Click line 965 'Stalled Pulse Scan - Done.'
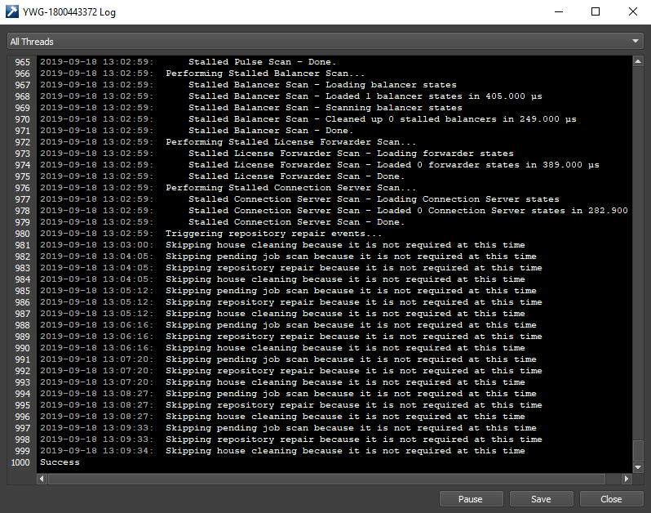Screen dimensions: 651x513 coord(188,62)
